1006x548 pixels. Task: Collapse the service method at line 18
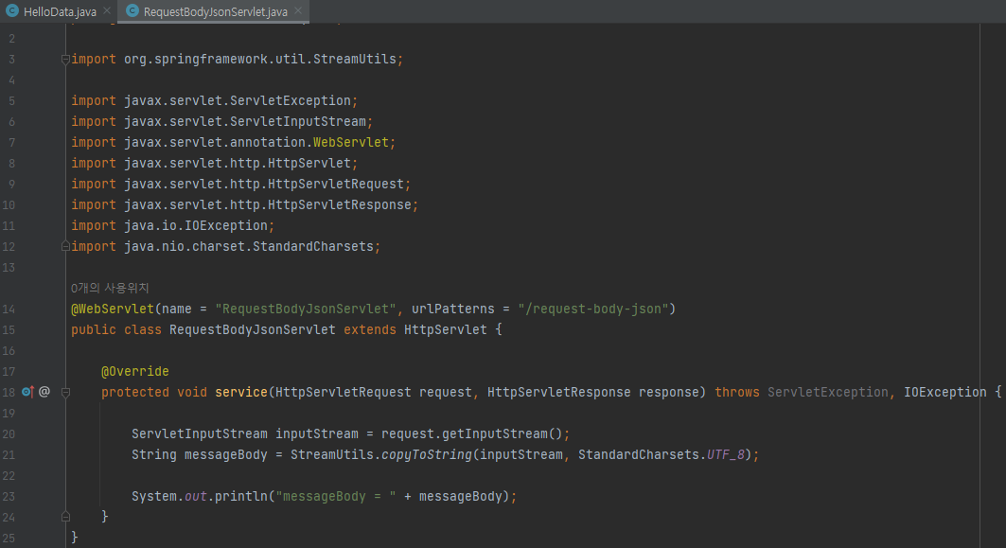[65, 392]
